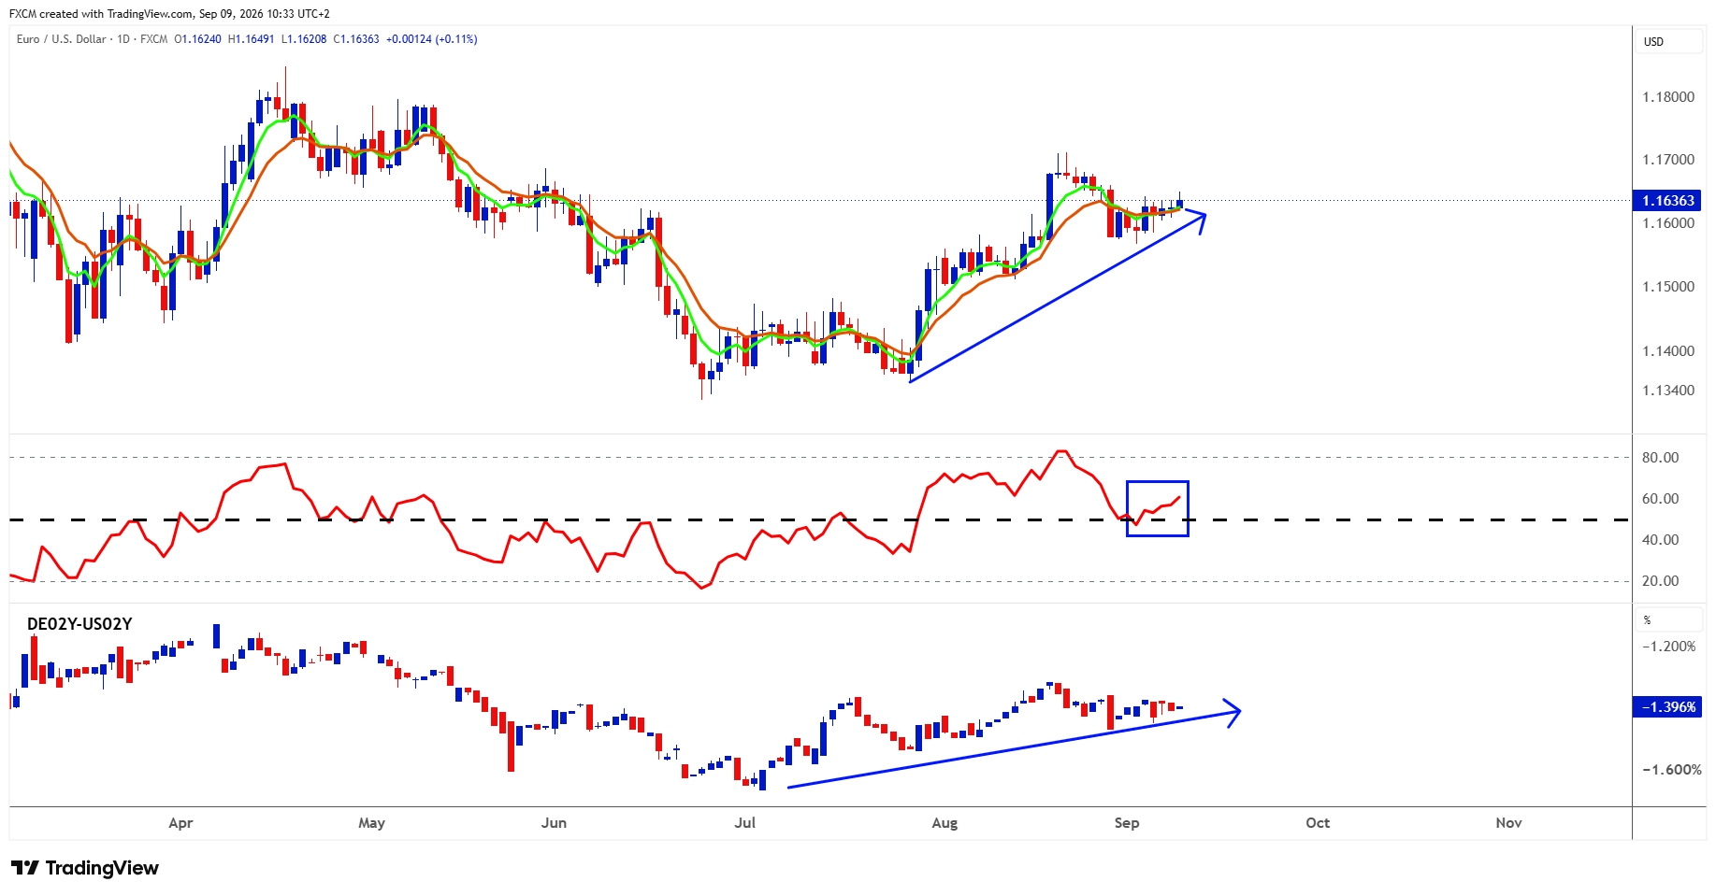Click the current price tag 1.16363
The image size is (1716, 896).
[1668, 201]
